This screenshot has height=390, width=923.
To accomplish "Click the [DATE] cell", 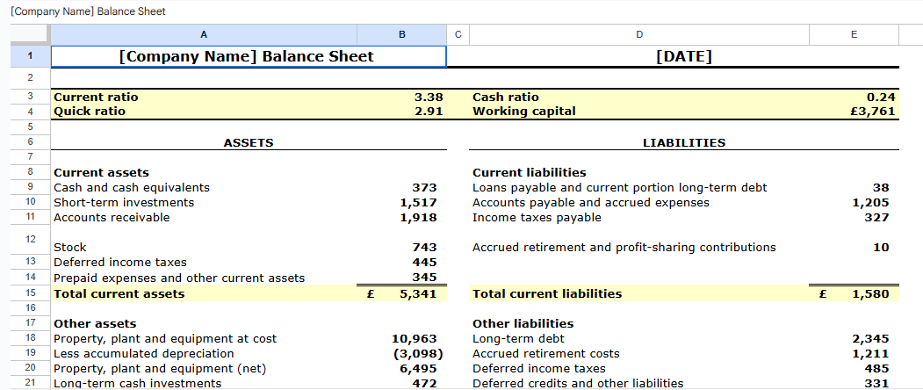I will coord(683,57).
